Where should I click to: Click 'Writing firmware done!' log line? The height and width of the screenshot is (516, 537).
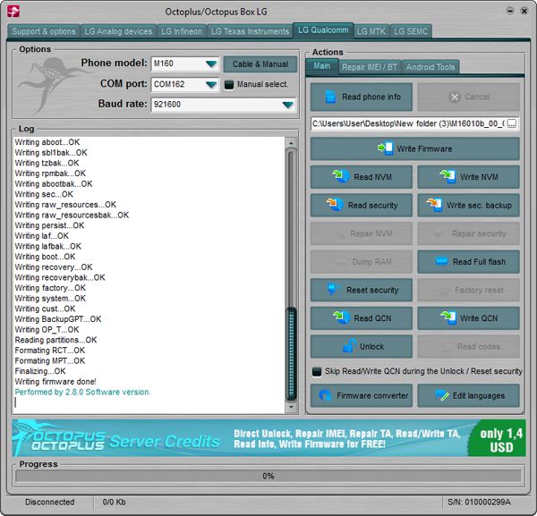click(55, 382)
